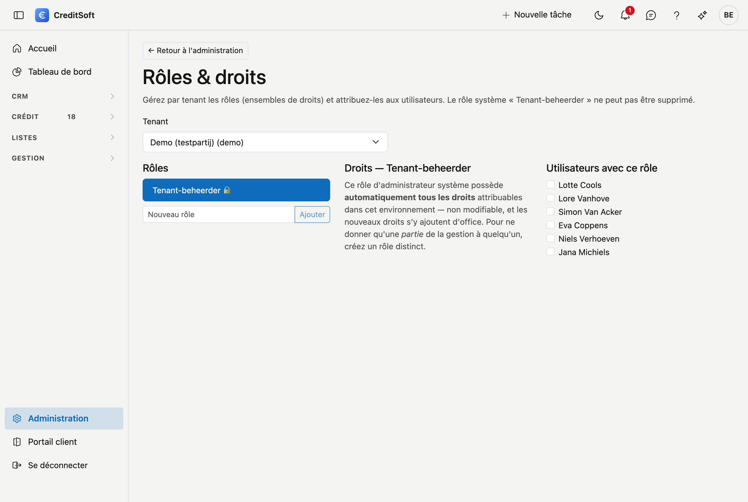Select the Tenant-beheerder role
The image size is (748, 502).
pyautogui.click(x=236, y=190)
